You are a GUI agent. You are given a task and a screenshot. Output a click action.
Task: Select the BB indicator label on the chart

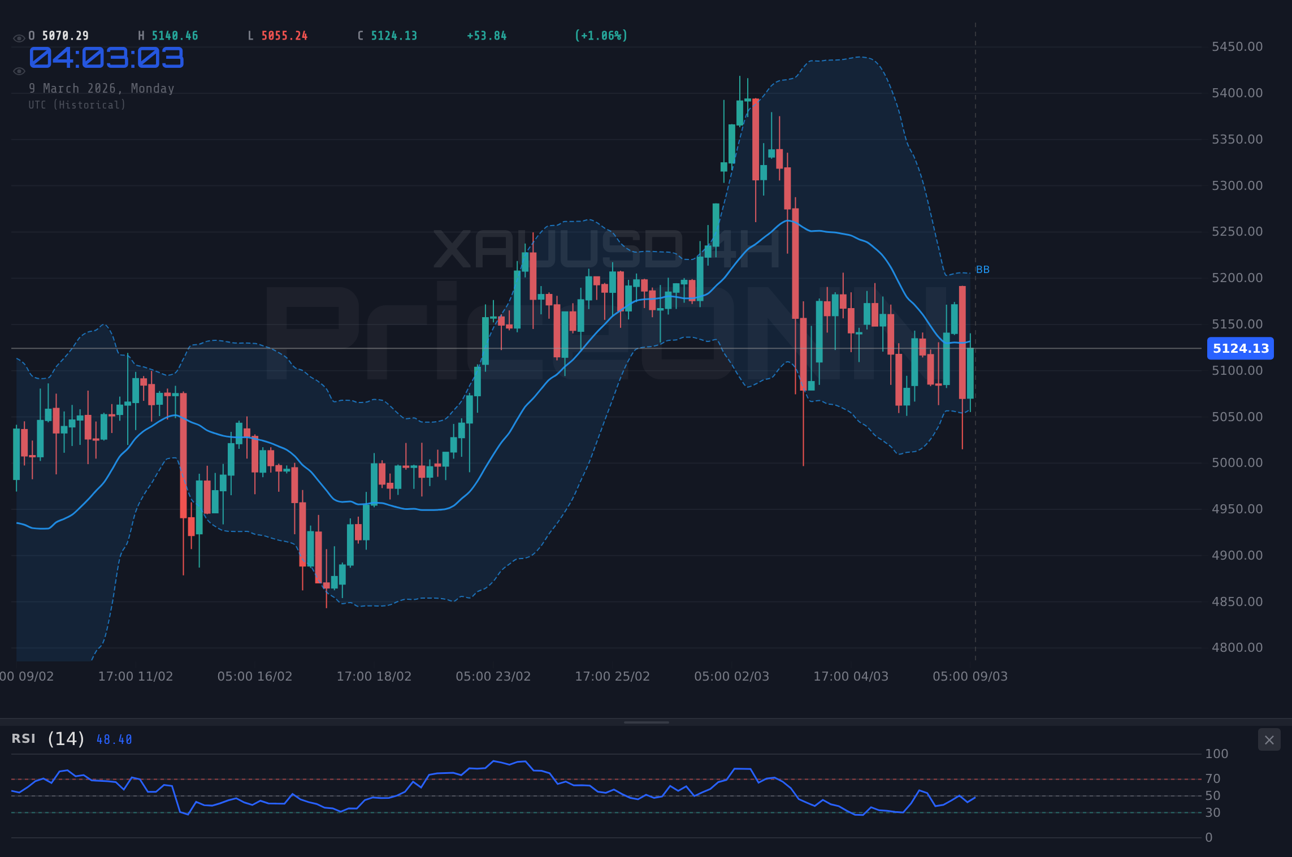983,270
